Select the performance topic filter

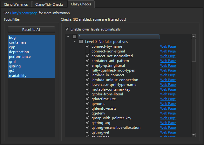(20, 57)
